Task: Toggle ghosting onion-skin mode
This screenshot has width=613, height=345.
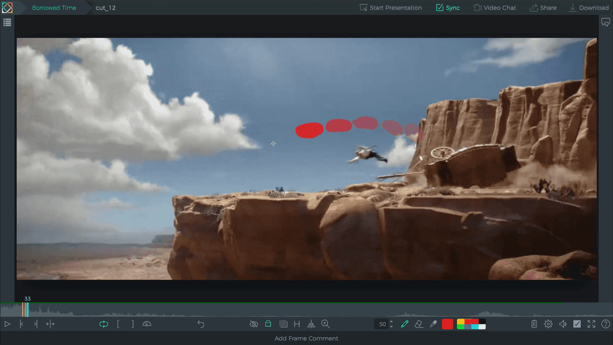Action: click(x=268, y=324)
